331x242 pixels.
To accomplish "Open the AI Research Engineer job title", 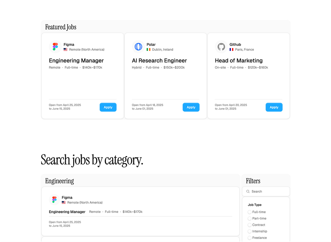I will (160, 61).
